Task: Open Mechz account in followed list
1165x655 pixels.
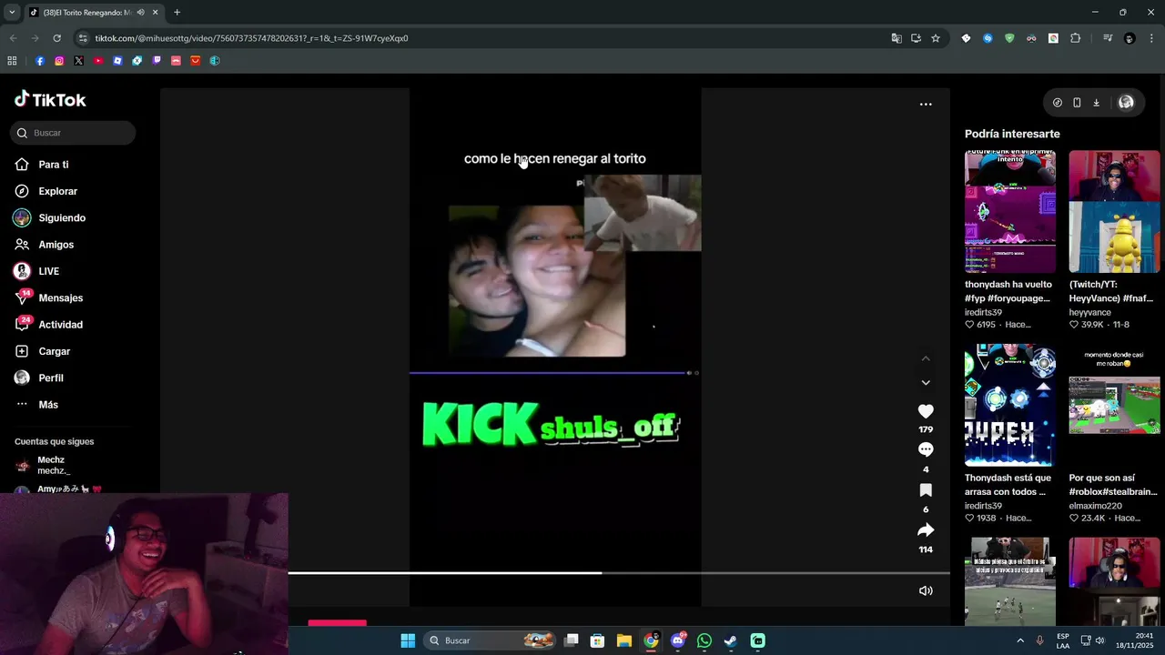Action: (53, 465)
